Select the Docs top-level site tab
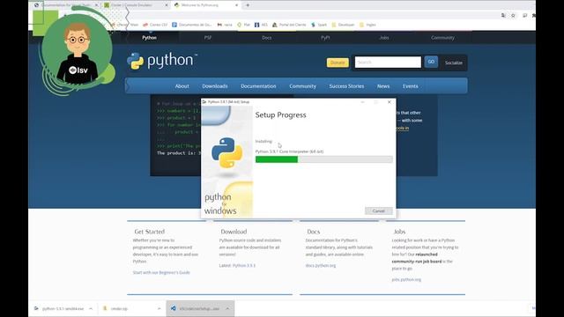Screen dimensions: 564x317 click(266, 38)
